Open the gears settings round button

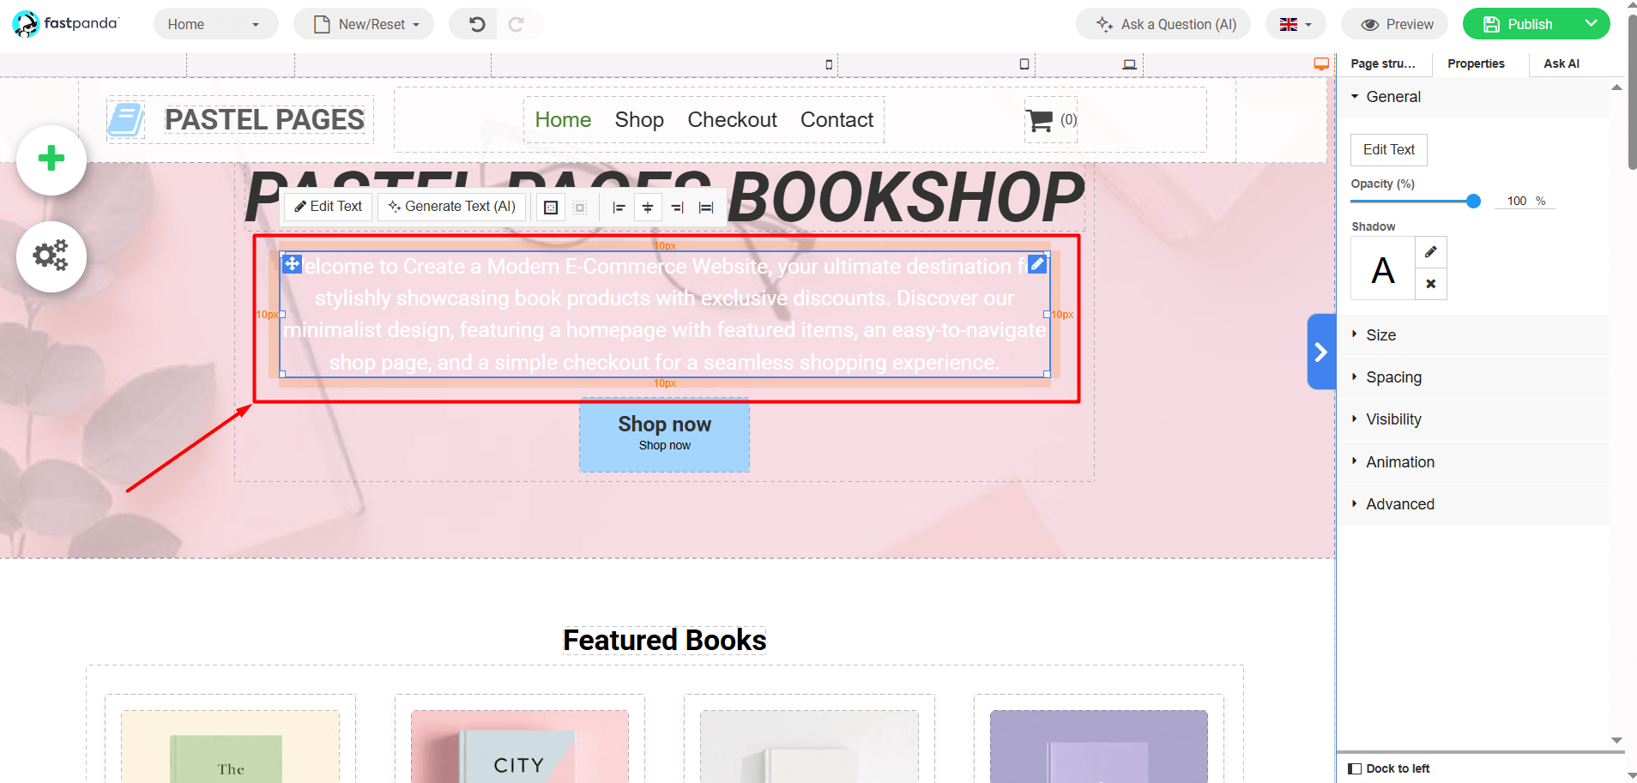pos(51,256)
